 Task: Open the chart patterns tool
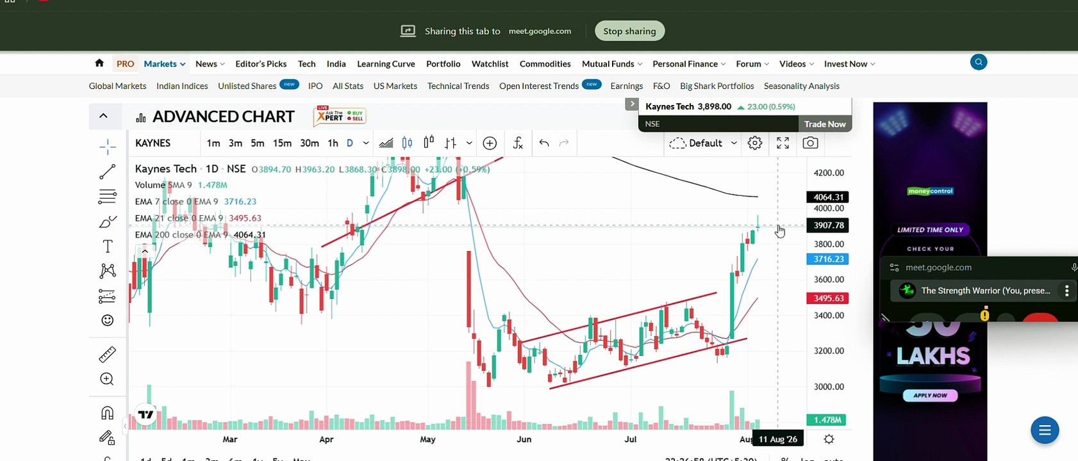click(108, 271)
